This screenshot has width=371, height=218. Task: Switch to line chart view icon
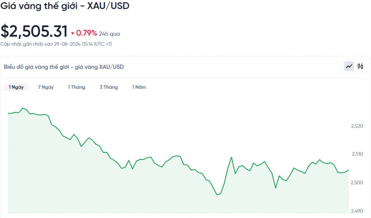[349, 66]
